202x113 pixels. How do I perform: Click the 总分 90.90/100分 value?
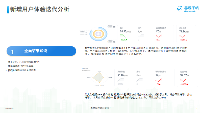point(125,32)
